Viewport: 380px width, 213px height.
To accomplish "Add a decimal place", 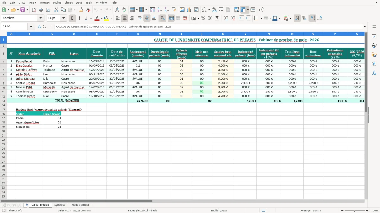I will (226, 18).
